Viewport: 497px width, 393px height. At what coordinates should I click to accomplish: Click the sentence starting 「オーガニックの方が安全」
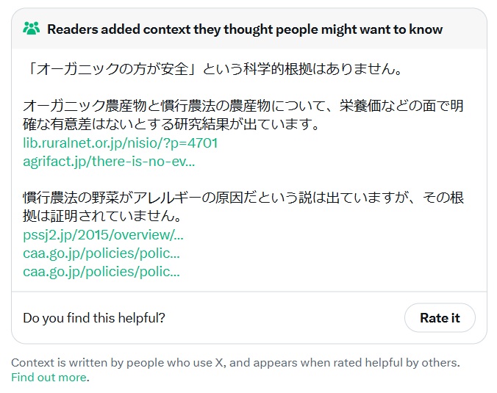coord(213,69)
